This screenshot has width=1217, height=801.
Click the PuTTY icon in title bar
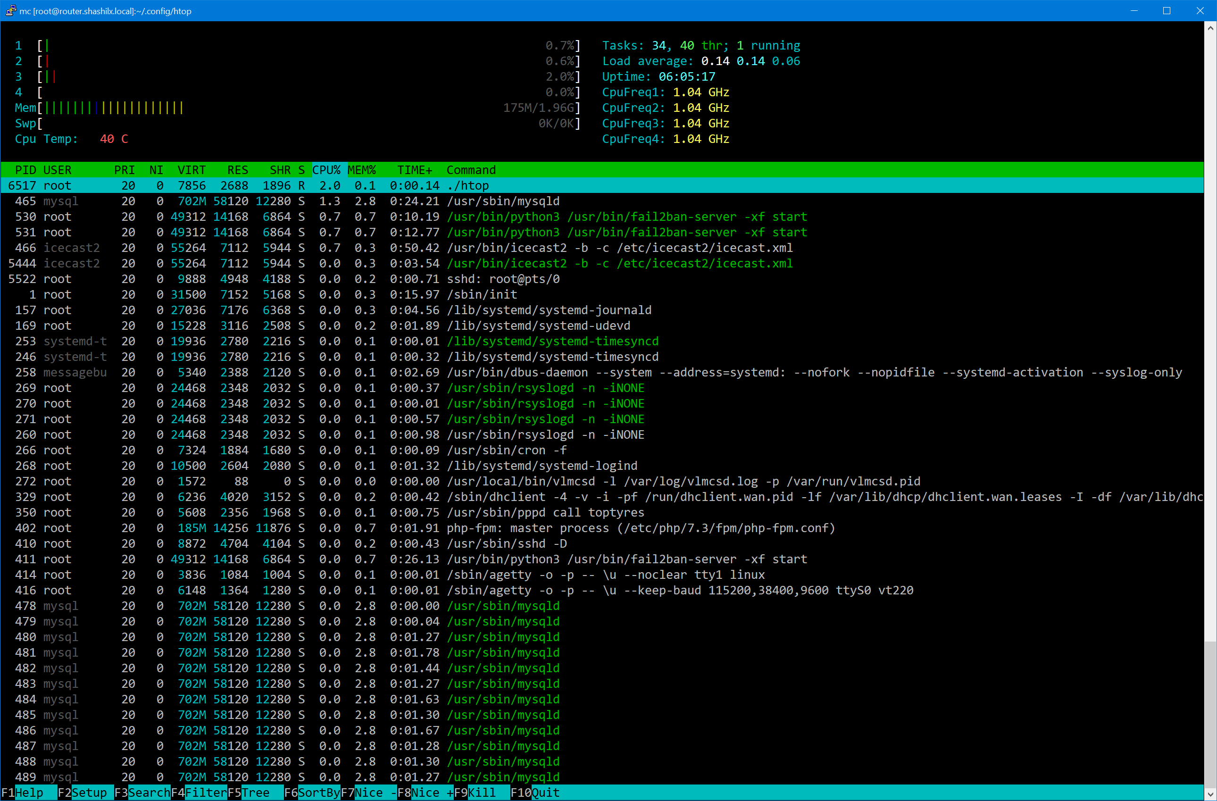11,10
